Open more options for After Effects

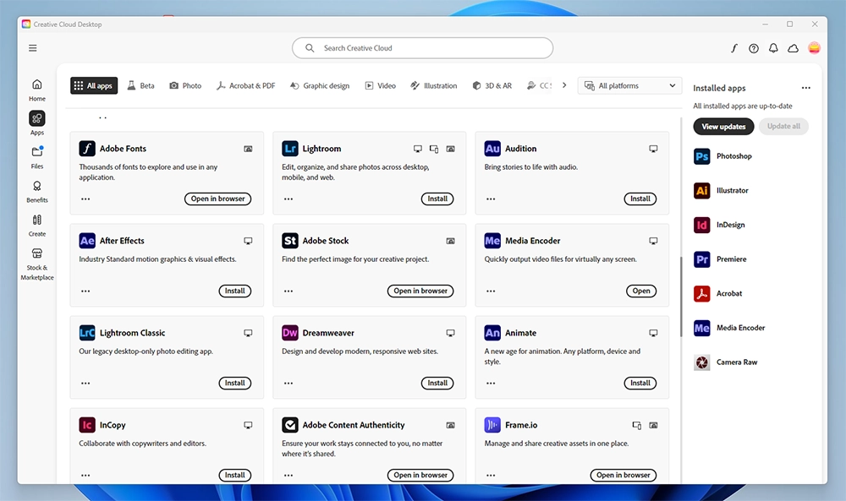(x=85, y=291)
